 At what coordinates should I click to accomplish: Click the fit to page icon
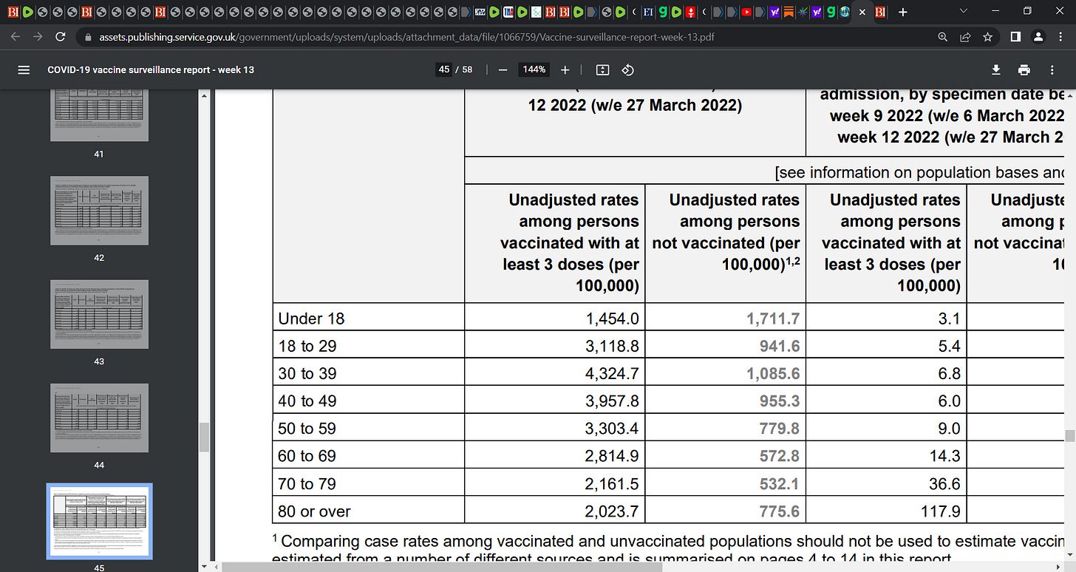click(x=602, y=69)
